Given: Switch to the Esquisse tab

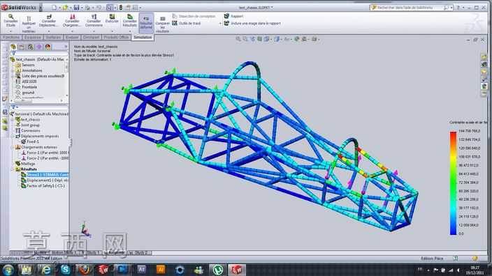Looking at the screenshot, I should pyautogui.click(x=33, y=37).
